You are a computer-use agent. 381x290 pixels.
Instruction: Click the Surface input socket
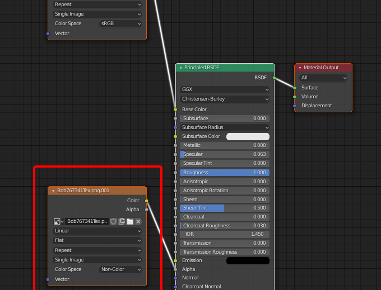(295, 88)
